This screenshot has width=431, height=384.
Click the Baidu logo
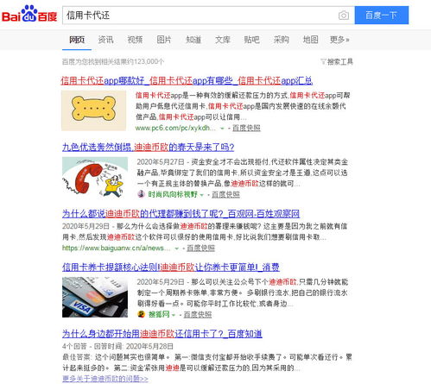point(29,14)
